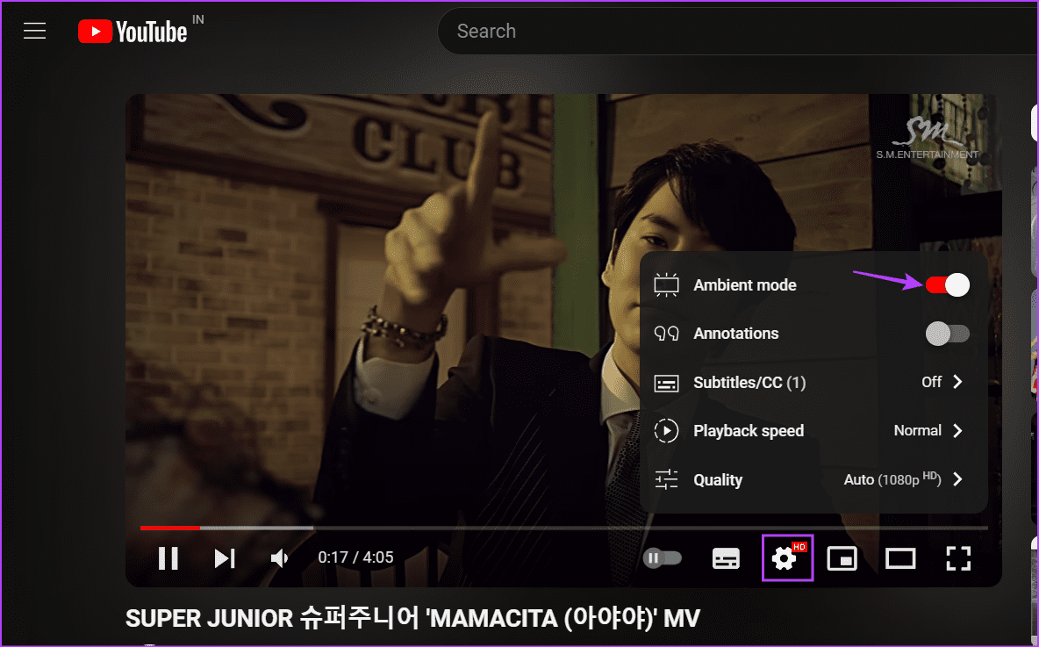This screenshot has height=647, width=1039.
Task: Click the Subtitles/CC icon in the settings menu
Action: (666, 383)
